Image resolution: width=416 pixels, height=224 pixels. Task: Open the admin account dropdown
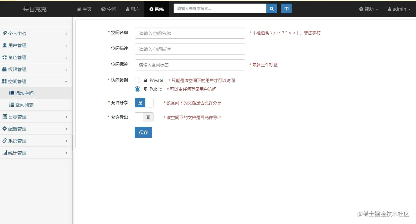point(398,9)
